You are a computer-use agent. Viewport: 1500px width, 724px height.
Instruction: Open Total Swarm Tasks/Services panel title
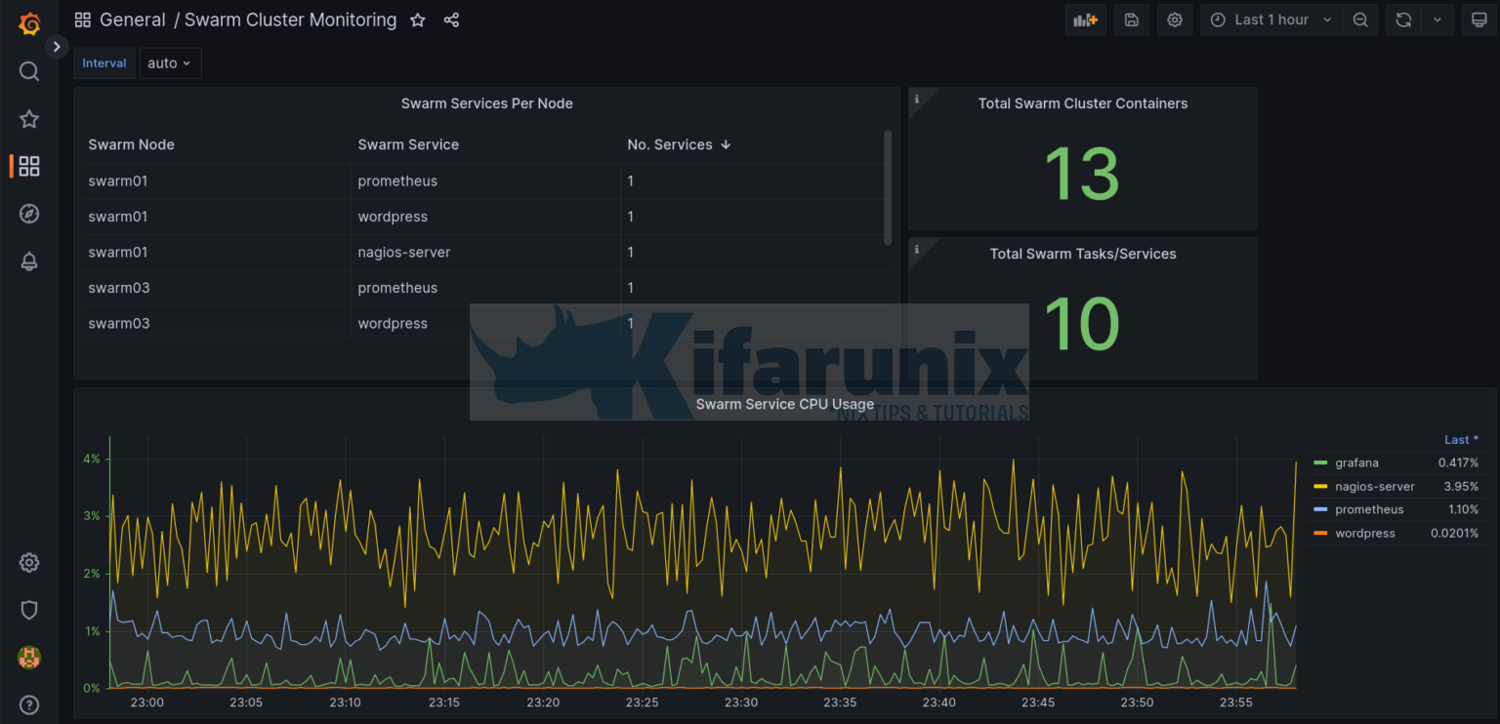(x=1083, y=254)
